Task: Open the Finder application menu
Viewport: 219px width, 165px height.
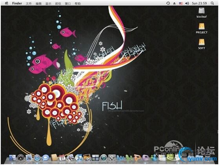Action: [x=17, y=3]
